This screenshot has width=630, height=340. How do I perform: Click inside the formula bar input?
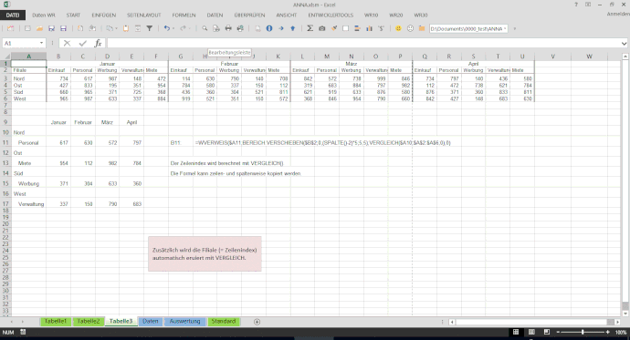pos(362,44)
